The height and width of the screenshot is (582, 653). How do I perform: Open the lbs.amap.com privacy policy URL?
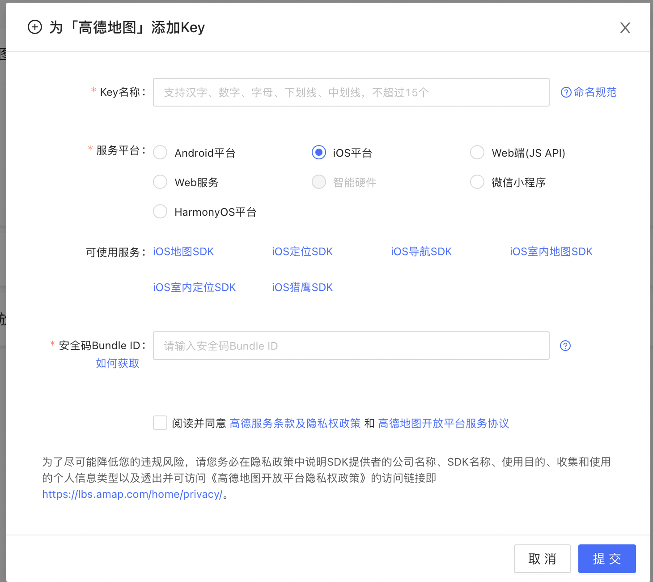[x=132, y=494]
